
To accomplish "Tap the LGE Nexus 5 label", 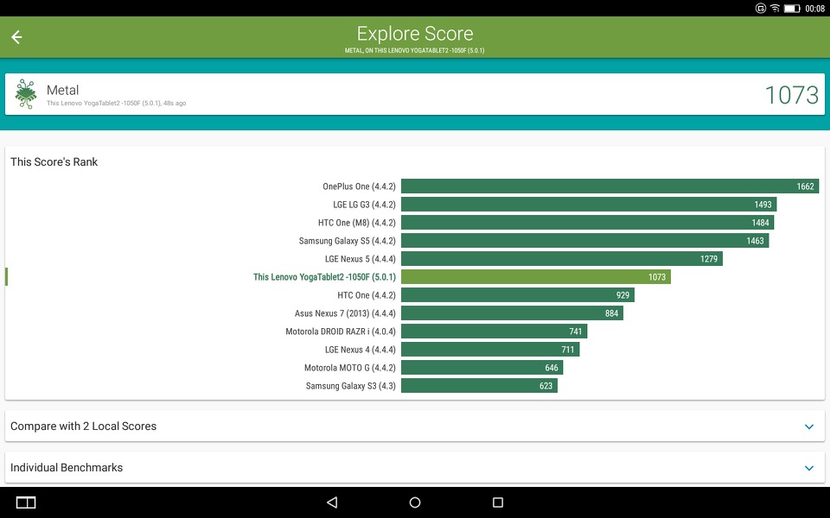I will point(360,259).
